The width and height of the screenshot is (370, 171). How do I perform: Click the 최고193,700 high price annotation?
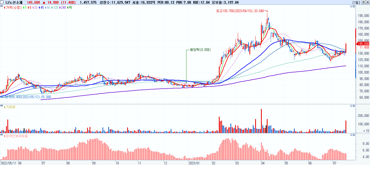(240, 11)
